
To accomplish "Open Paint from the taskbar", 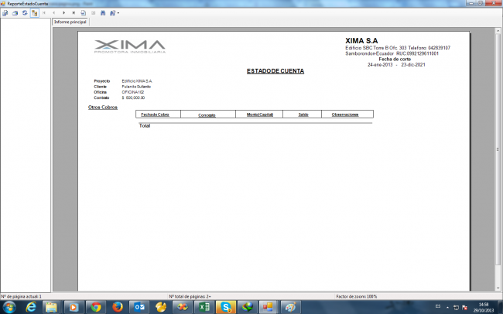I will click(290, 307).
